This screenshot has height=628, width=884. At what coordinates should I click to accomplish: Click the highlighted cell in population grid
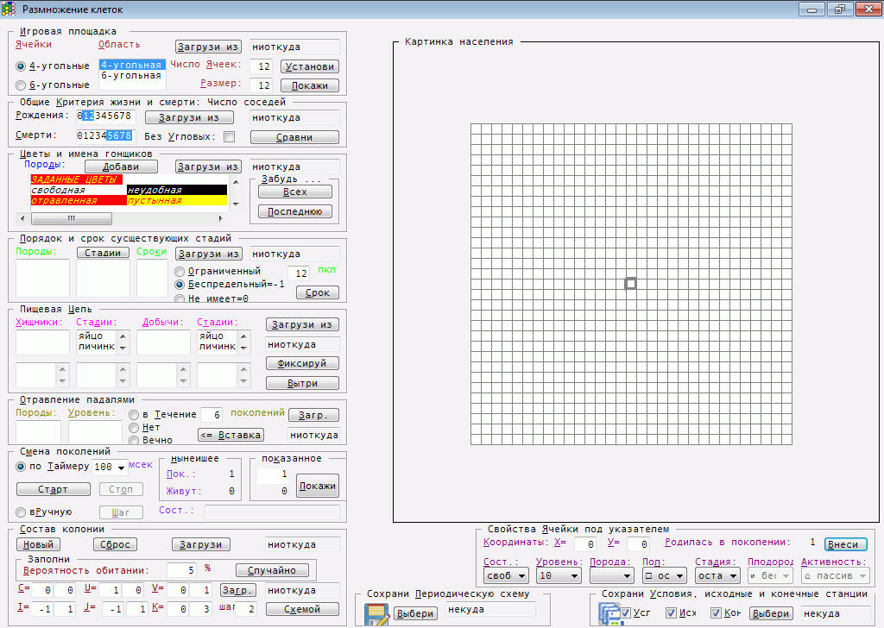tap(631, 283)
